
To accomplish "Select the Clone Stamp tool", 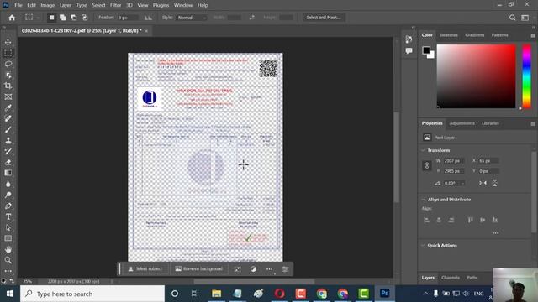I will (8, 140).
